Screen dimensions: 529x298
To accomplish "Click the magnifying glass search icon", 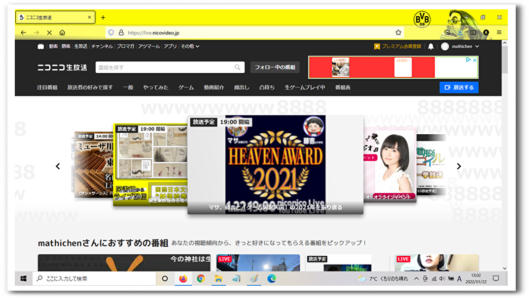I will (x=237, y=67).
